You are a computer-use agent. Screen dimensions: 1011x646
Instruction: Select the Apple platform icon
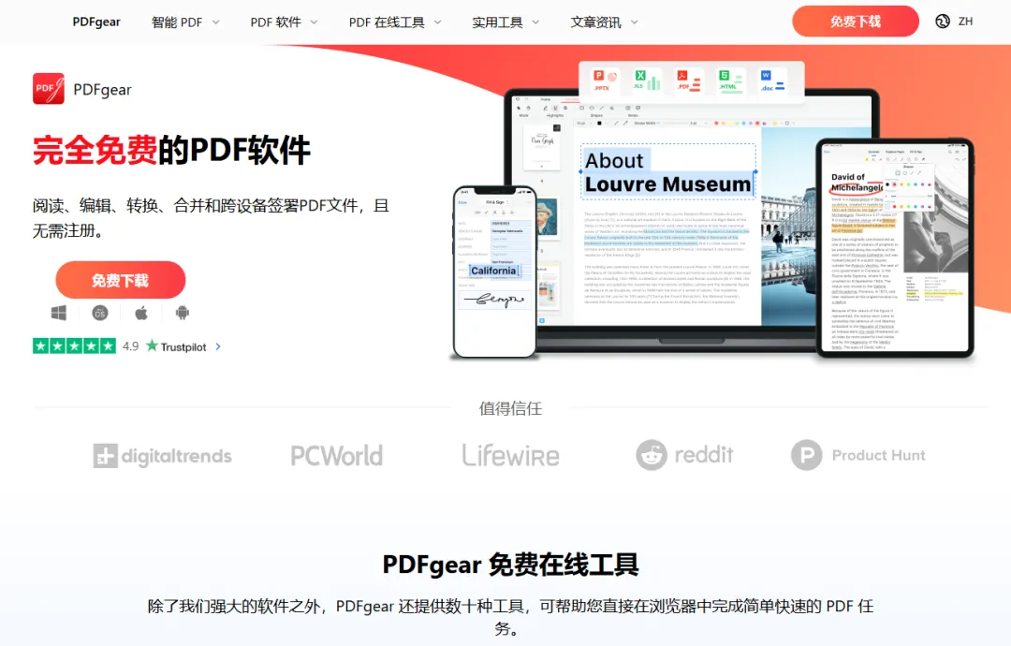click(141, 314)
